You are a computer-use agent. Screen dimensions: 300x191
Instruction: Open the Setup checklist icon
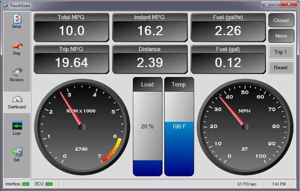click(16, 19)
